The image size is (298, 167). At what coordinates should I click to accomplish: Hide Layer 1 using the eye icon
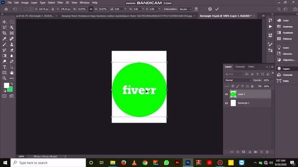[x=226, y=94]
